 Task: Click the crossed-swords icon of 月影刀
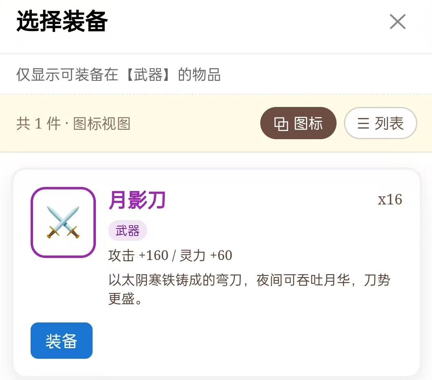point(62,222)
